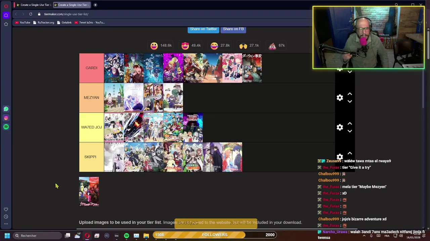
Task: Select first white-haired poster in SKIPPI row
Action: click(x=114, y=157)
